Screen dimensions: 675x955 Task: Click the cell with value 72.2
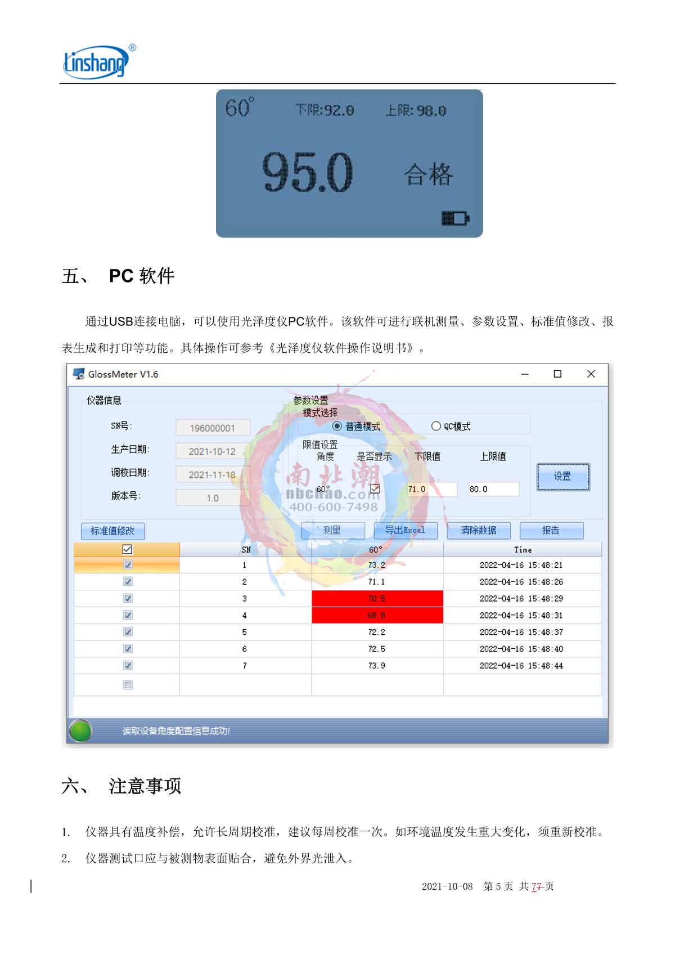click(377, 632)
